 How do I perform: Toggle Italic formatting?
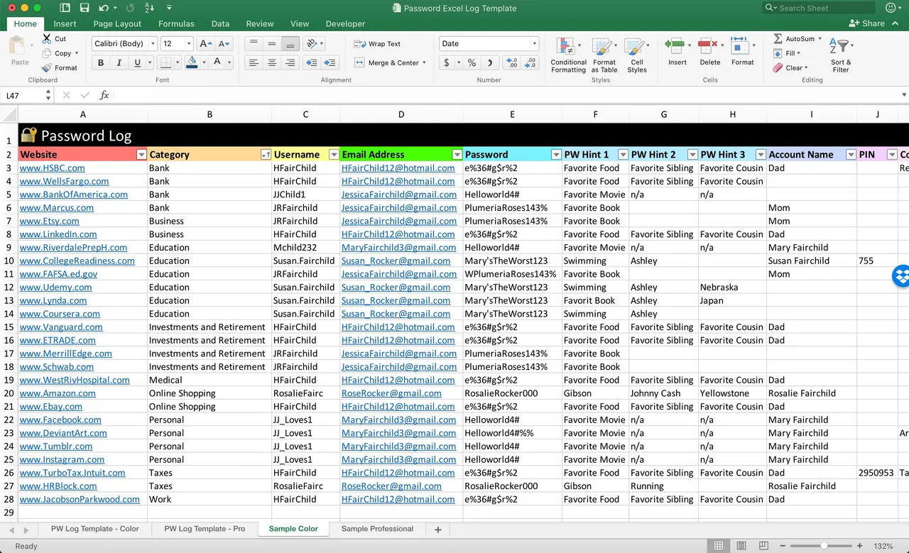(119, 62)
